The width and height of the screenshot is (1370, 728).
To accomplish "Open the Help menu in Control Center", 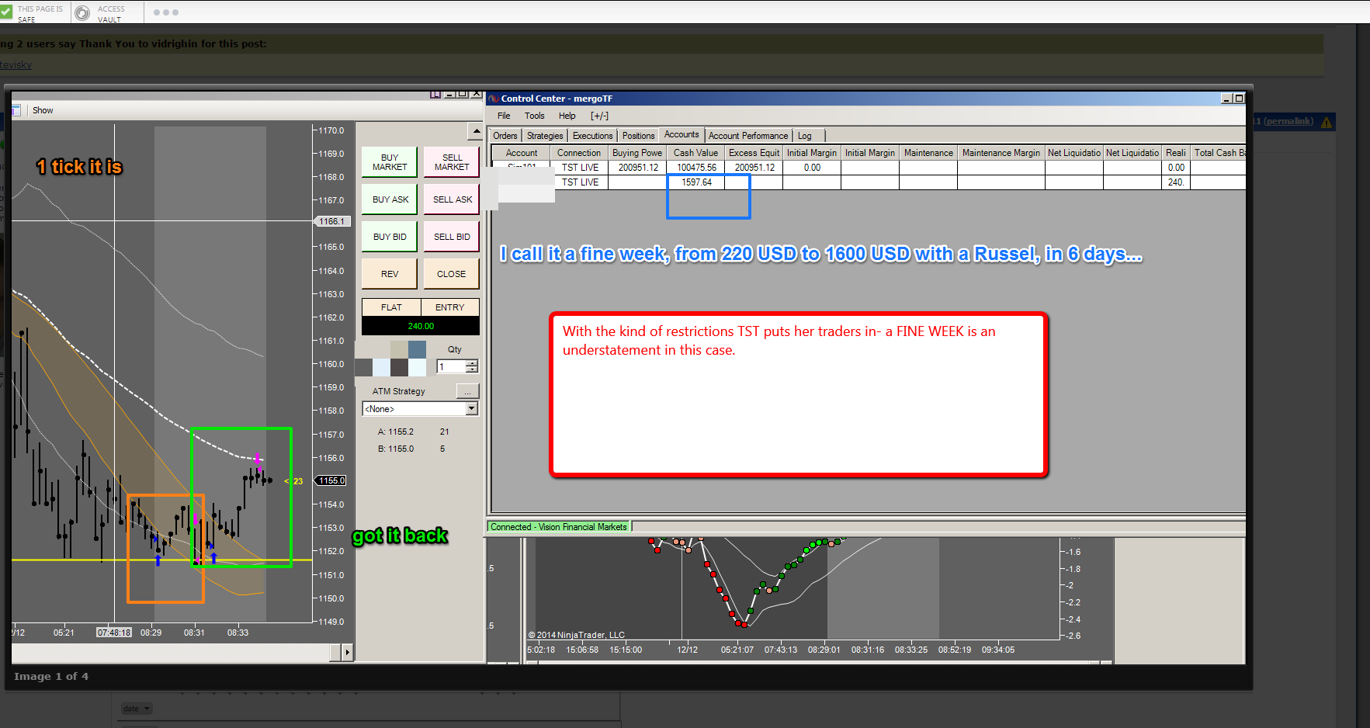I will (x=567, y=116).
